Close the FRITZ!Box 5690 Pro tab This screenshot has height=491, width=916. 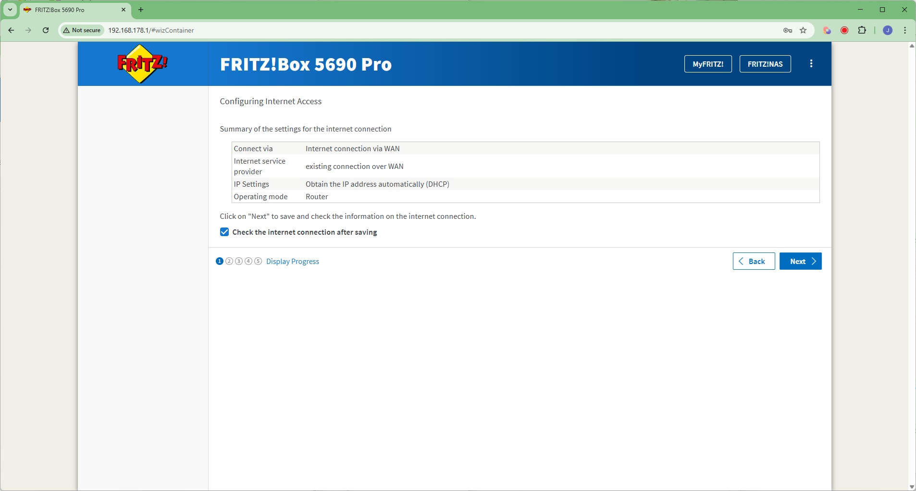124,10
